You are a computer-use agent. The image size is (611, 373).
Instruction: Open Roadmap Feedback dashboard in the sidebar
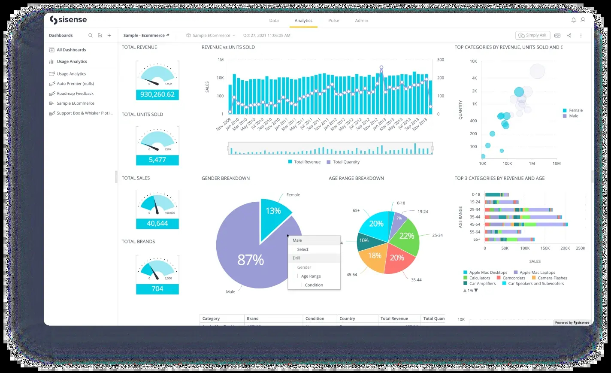(75, 94)
